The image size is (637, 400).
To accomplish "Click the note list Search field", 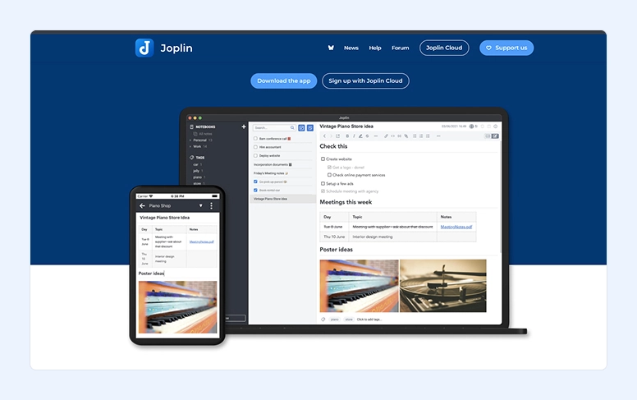I will click(274, 127).
